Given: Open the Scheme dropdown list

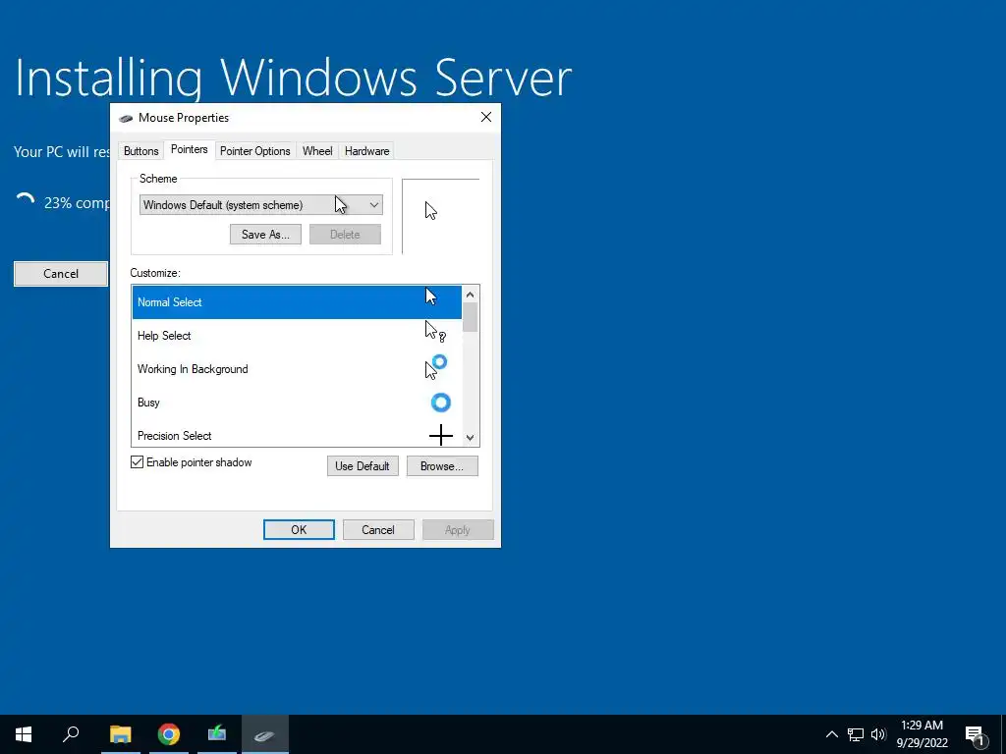Looking at the screenshot, I should pyautogui.click(x=260, y=205).
